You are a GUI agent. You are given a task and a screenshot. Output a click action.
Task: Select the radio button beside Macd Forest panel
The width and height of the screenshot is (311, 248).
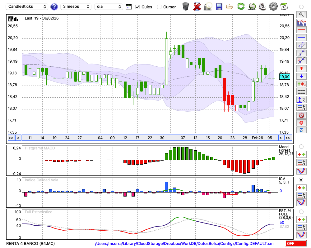301,147
